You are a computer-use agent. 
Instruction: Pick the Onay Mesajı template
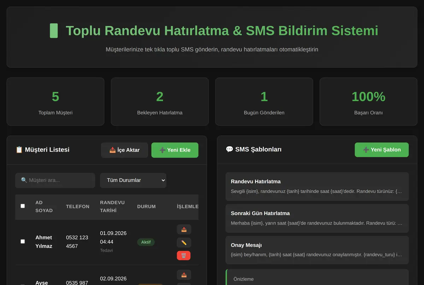tap(317, 250)
